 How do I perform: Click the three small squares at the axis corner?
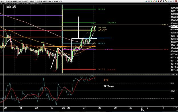point(176,107)
